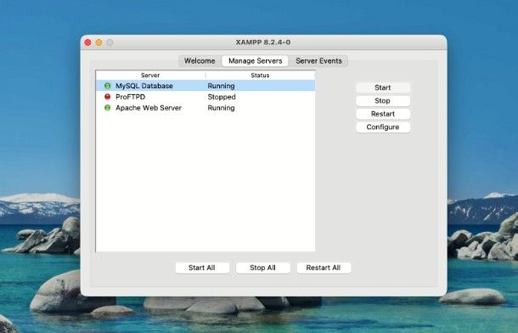Switch to the Welcome tab
This screenshot has width=518, height=333.
(x=200, y=61)
